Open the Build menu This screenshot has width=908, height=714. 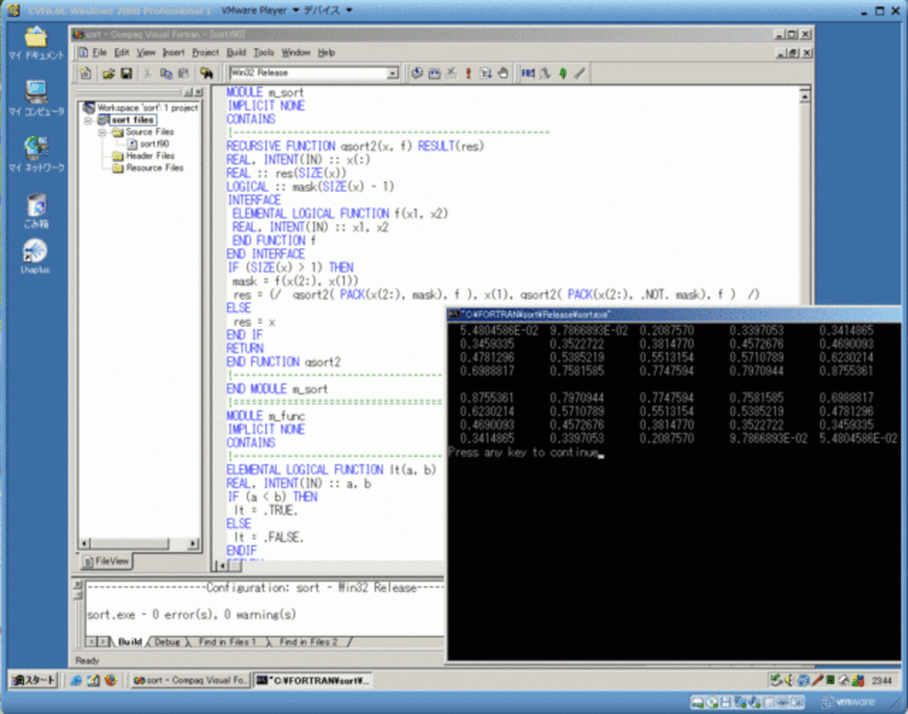[x=236, y=52]
